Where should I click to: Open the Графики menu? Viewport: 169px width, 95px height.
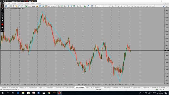(x=21, y=3)
